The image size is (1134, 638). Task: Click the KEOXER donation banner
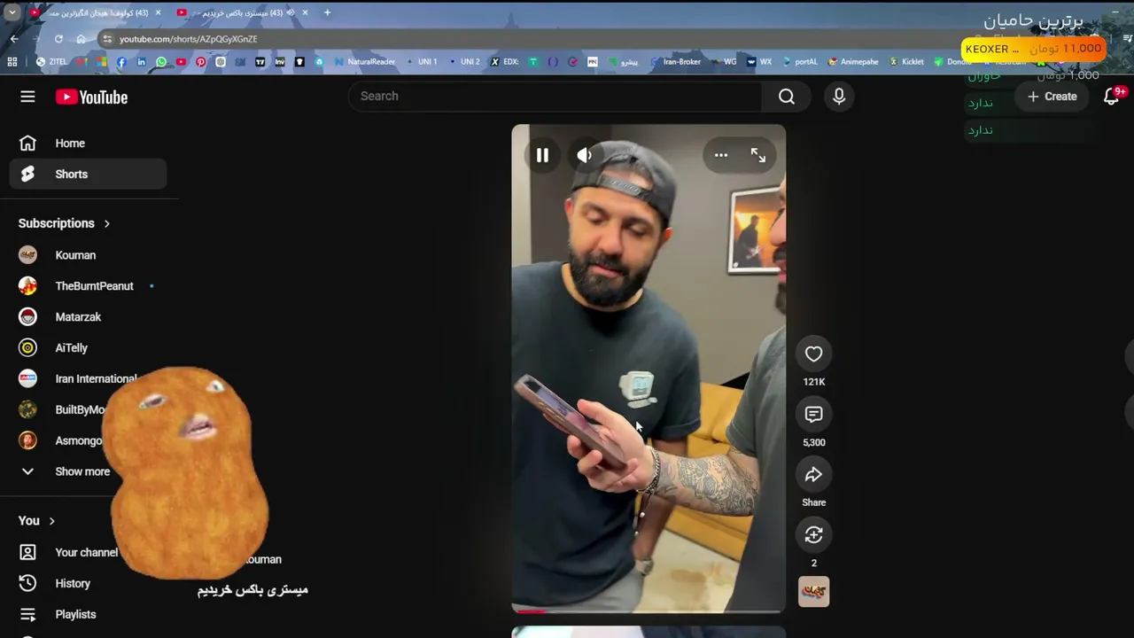click(x=1033, y=49)
